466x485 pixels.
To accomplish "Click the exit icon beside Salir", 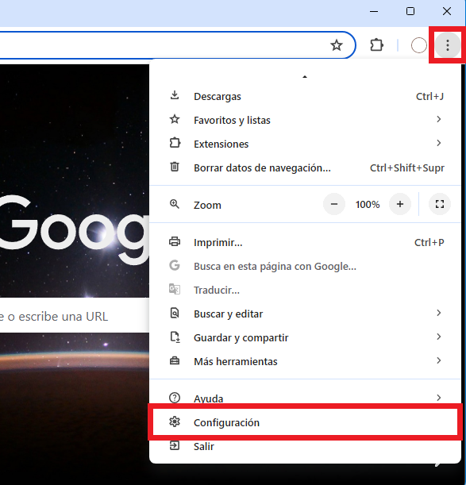I will tap(175, 445).
